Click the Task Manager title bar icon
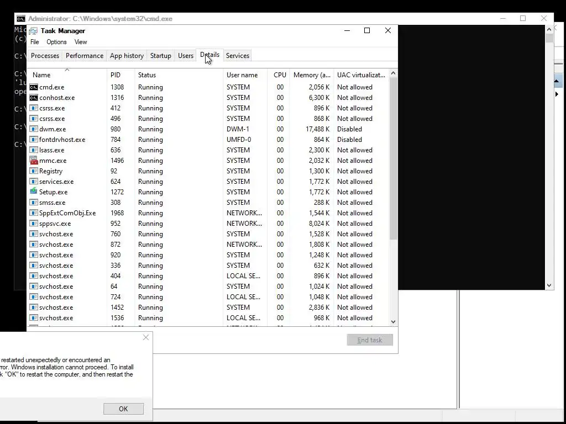 [x=34, y=31]
